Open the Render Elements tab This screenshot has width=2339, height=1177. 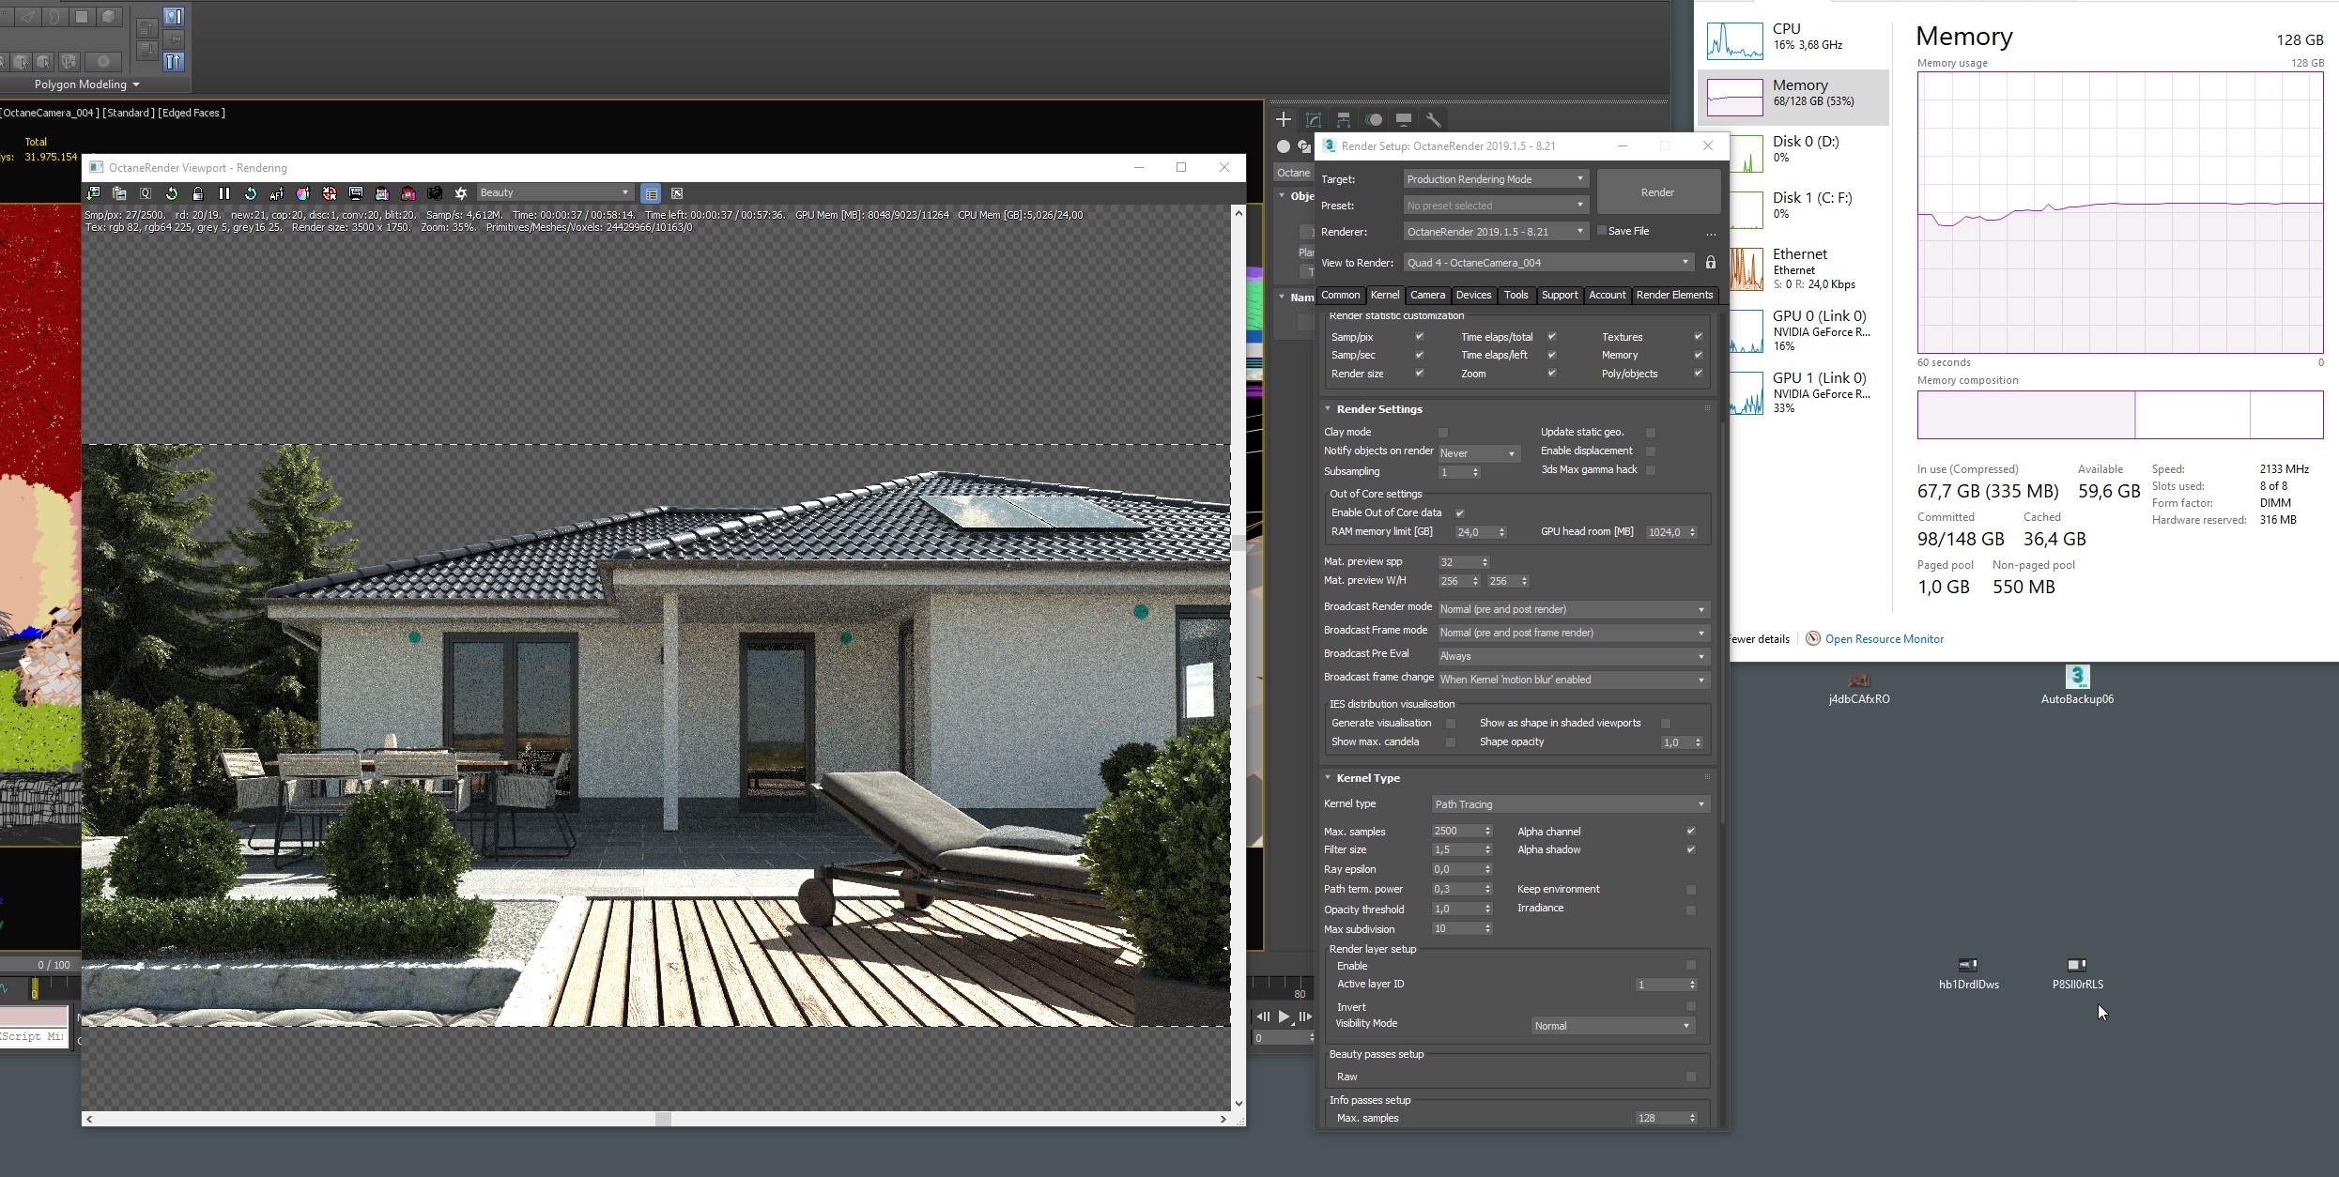click(x=1673, y=295)
